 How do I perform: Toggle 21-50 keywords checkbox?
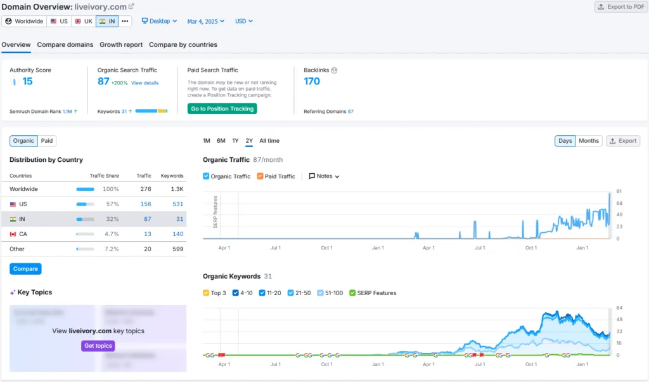[290, 293]
